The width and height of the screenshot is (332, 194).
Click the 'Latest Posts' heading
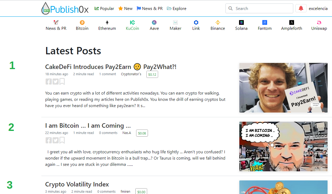(73, 51)
